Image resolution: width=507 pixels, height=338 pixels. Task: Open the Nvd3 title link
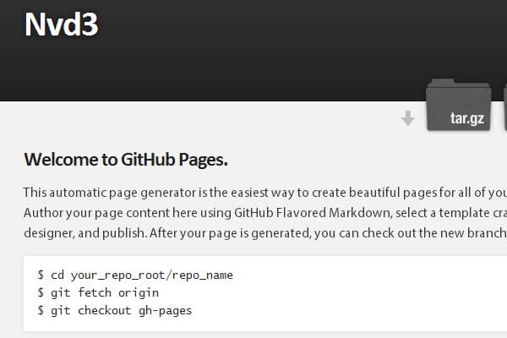(x=61, y=25)
